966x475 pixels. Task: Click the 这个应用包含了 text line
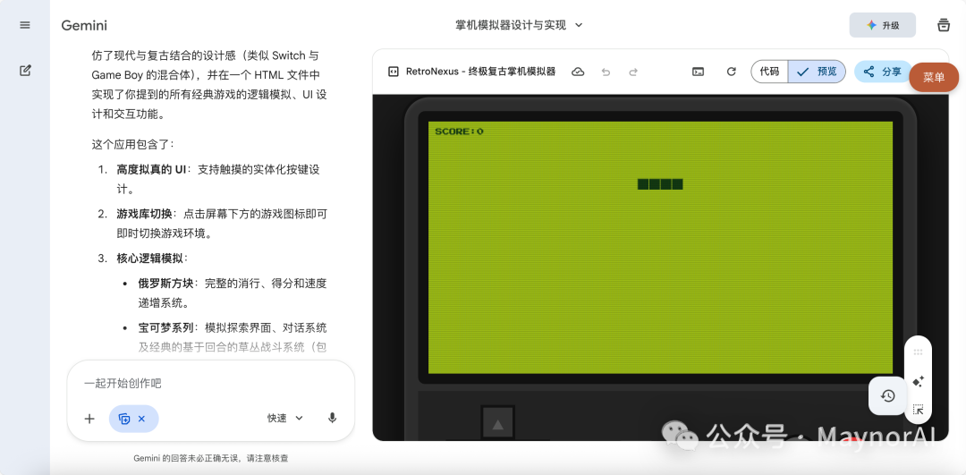click(x=133, y=145)
